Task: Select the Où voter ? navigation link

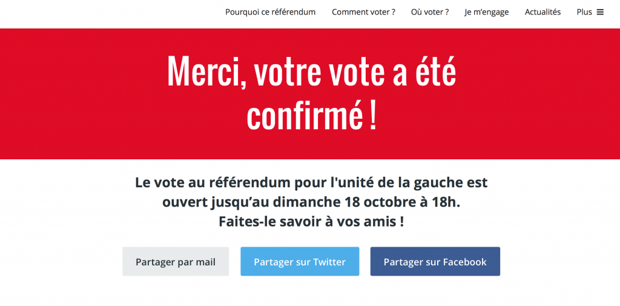Action: pos(429,12)
